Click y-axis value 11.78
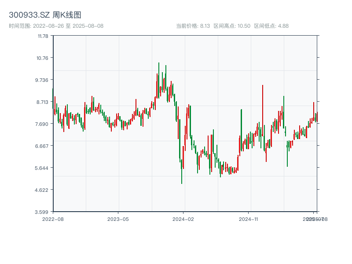The height and width of the screenshot is (264, 352). pyautogui.click(x=43, y=36)
